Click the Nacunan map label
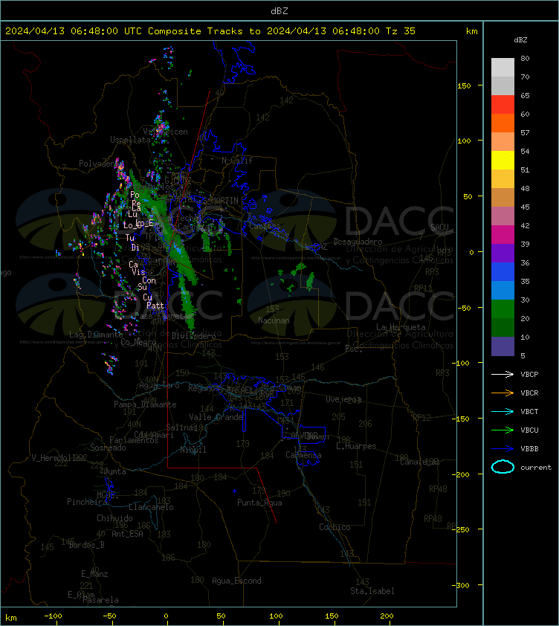This screenshot has height=626, width=559. [x=274, y=320]
